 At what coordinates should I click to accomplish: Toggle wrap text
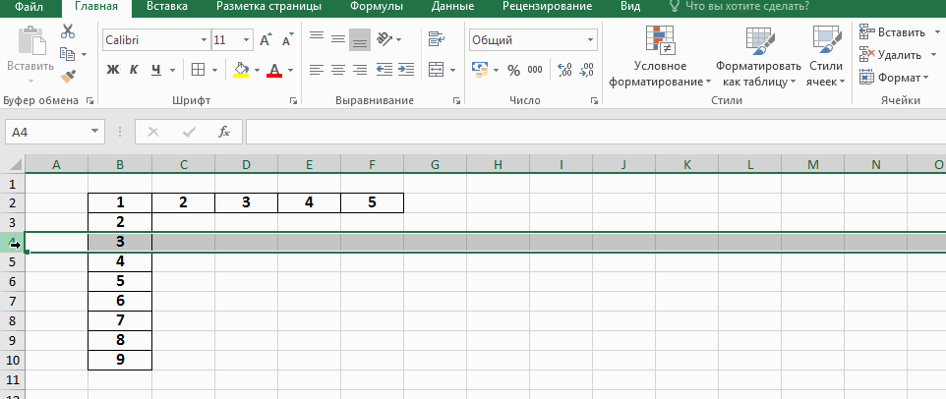437,39
